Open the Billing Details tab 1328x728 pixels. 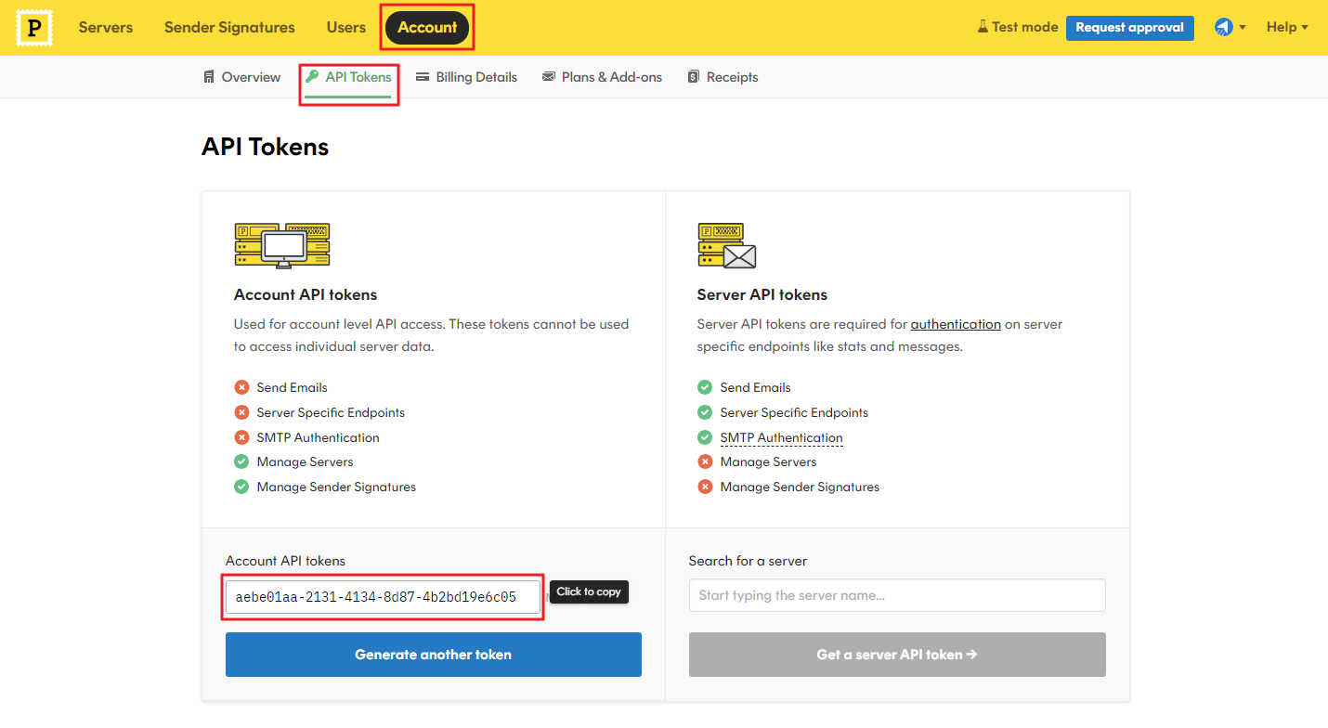tap(466, 77)
